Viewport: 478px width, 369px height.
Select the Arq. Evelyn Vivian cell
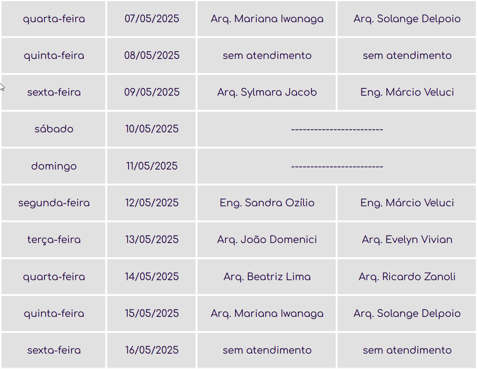click(x=407, y=240)
